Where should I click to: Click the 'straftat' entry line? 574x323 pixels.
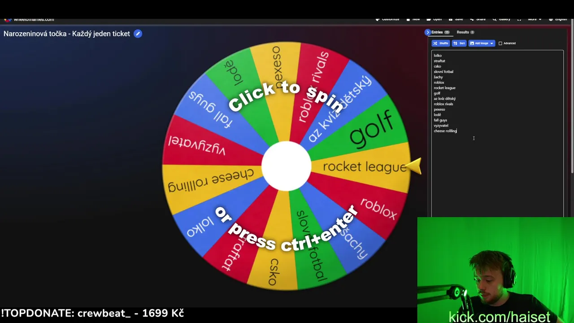coord(439,61)
